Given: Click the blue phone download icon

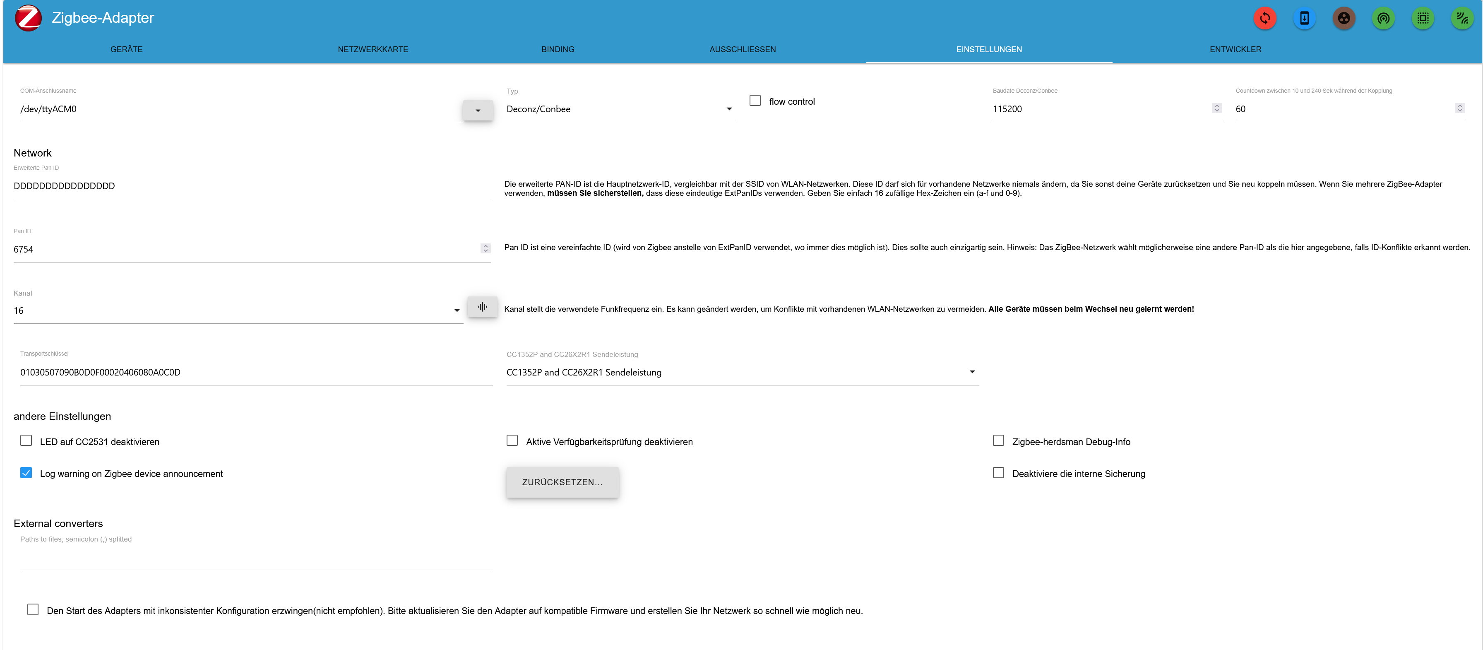Looking at the screenshot, I should coord(1304,18).
